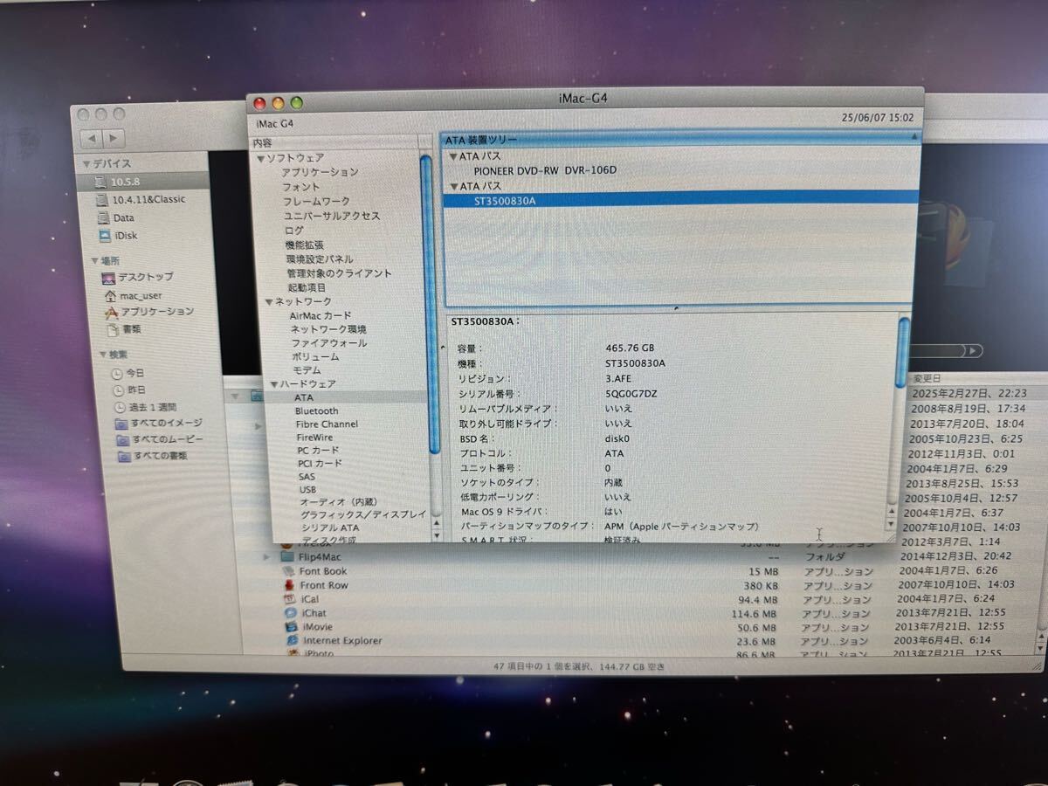Screen dimensions: 1048x786
Task: Select アプリケーション in the System Profiler list
Action: (x=320, y=173)
